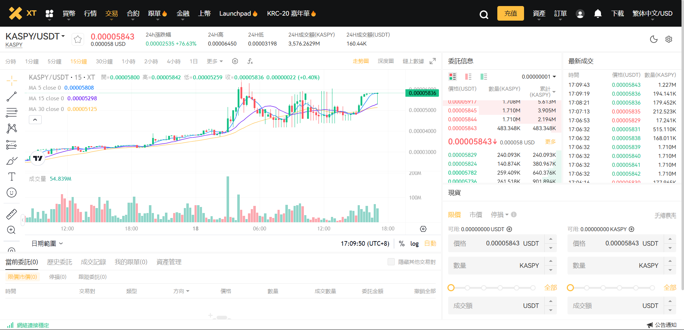Open layout settings gear icon
Viewport: 684px width, 330px height.
click(669, 39)
